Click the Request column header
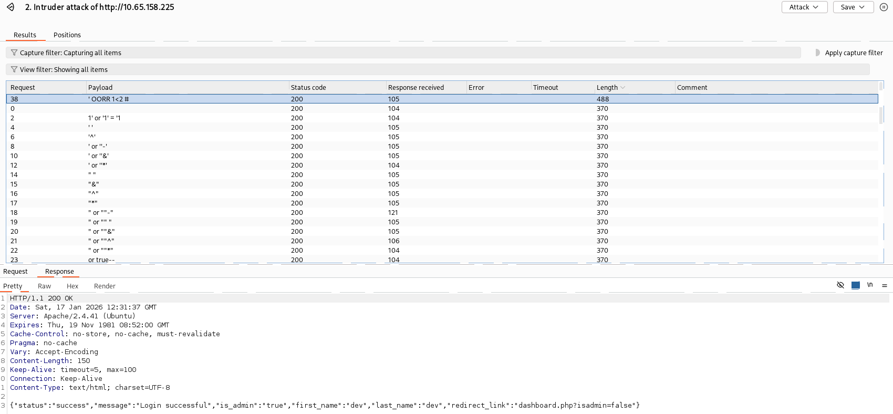893x414 pixels. (46, 87)
